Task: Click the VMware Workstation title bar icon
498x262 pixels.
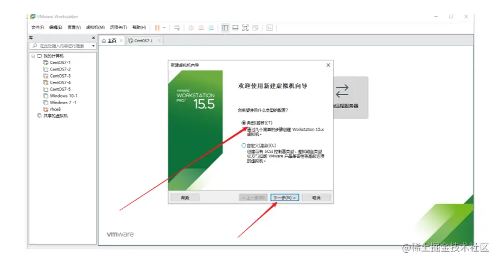Action: 33,16
